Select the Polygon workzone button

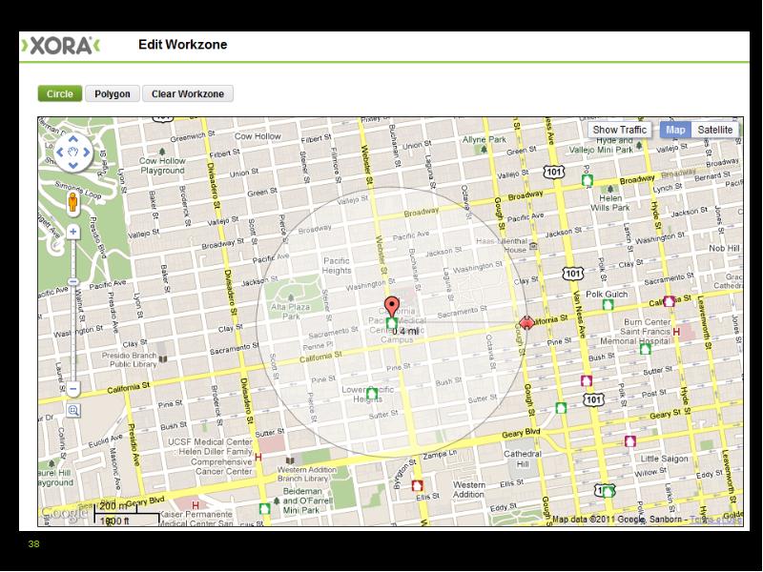pyautogui.click(x=113, y=93)
